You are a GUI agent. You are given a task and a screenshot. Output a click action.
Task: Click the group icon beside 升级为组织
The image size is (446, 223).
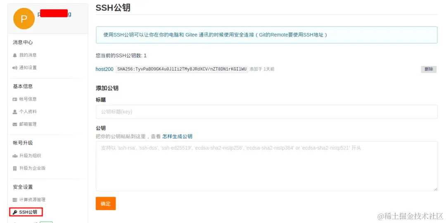(x=15, y=156)
